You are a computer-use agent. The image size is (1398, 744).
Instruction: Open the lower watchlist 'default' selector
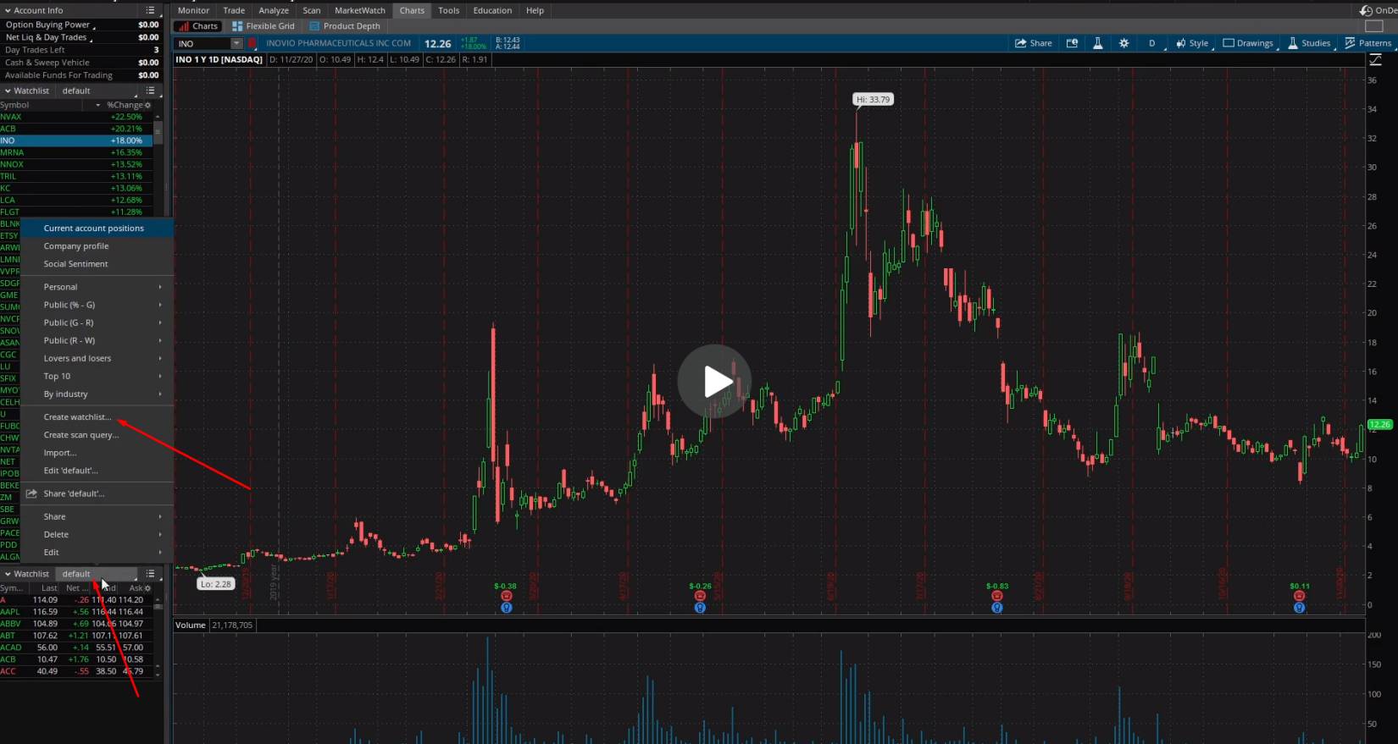[95, 574]
